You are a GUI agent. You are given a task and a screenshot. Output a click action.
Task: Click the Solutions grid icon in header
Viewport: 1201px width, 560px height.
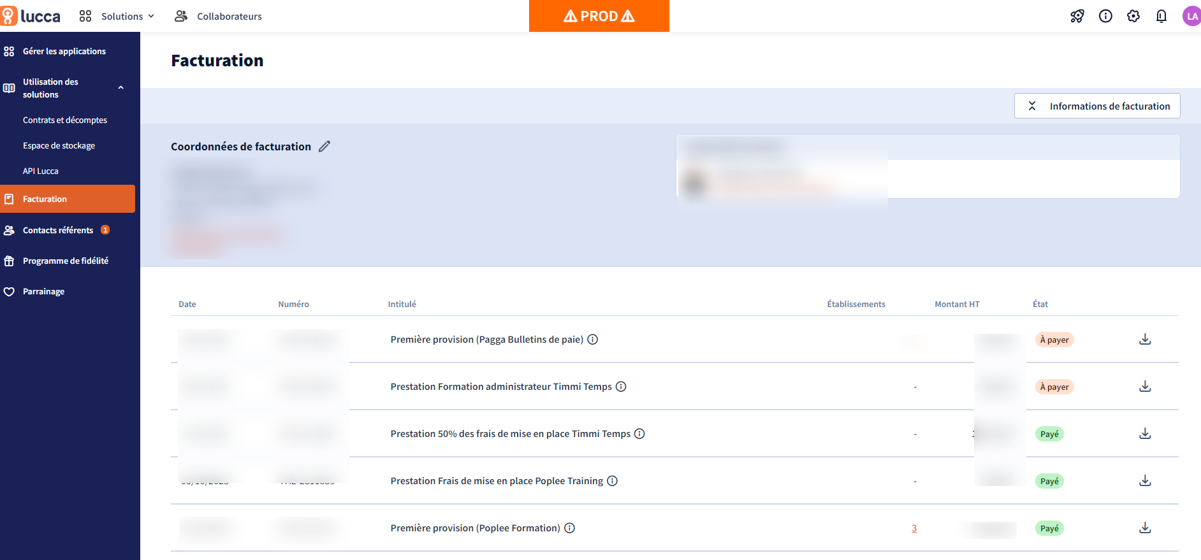click(x=85, y=16)
